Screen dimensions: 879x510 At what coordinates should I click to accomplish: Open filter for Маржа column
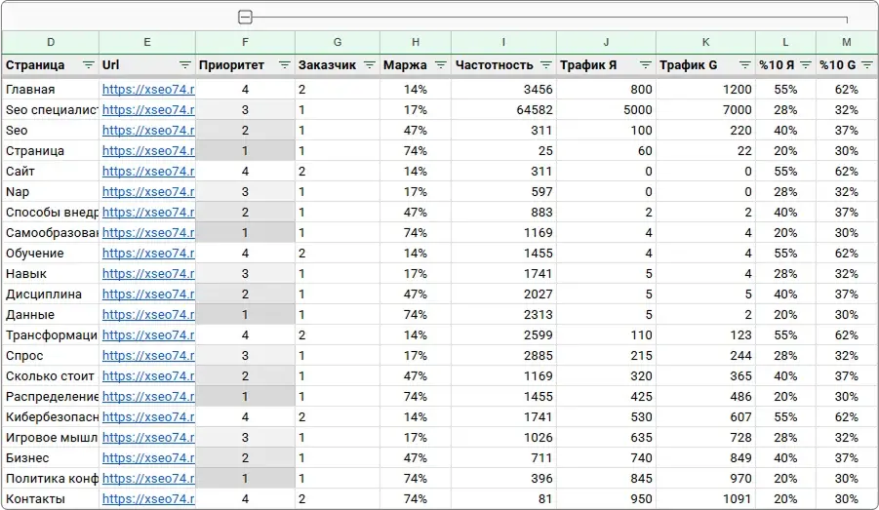point(441,65)
